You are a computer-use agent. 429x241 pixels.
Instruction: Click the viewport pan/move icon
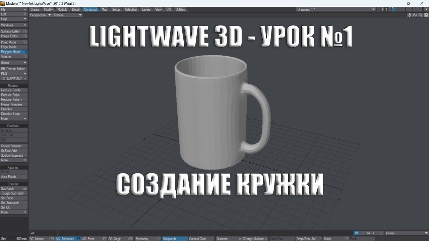[409, 15]
